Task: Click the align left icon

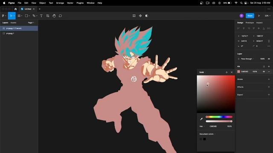Action: tap(238, 28)
